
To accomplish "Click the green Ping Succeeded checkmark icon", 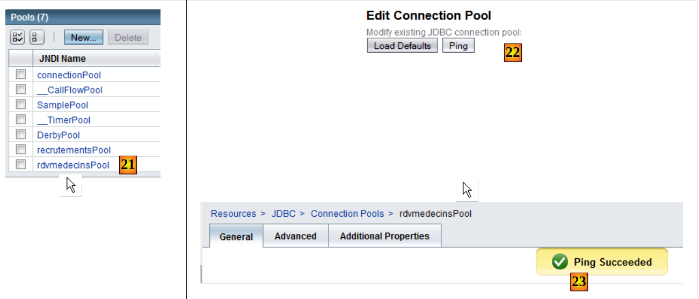I will [x=560, y=262].
